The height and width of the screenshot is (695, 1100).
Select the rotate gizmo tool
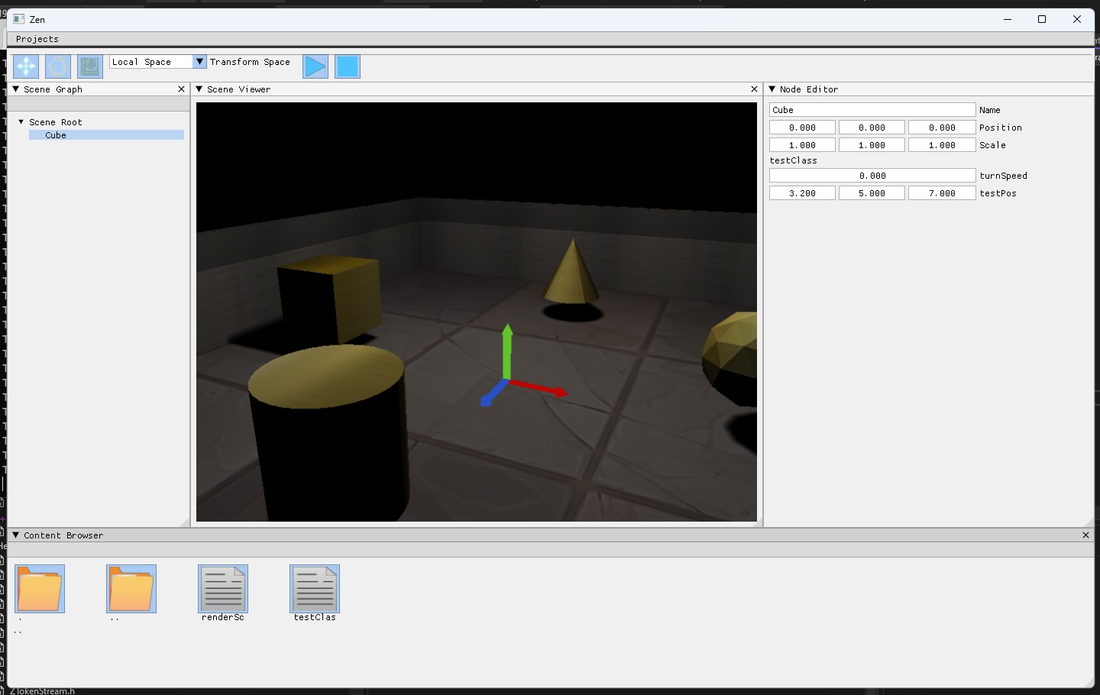58,66
